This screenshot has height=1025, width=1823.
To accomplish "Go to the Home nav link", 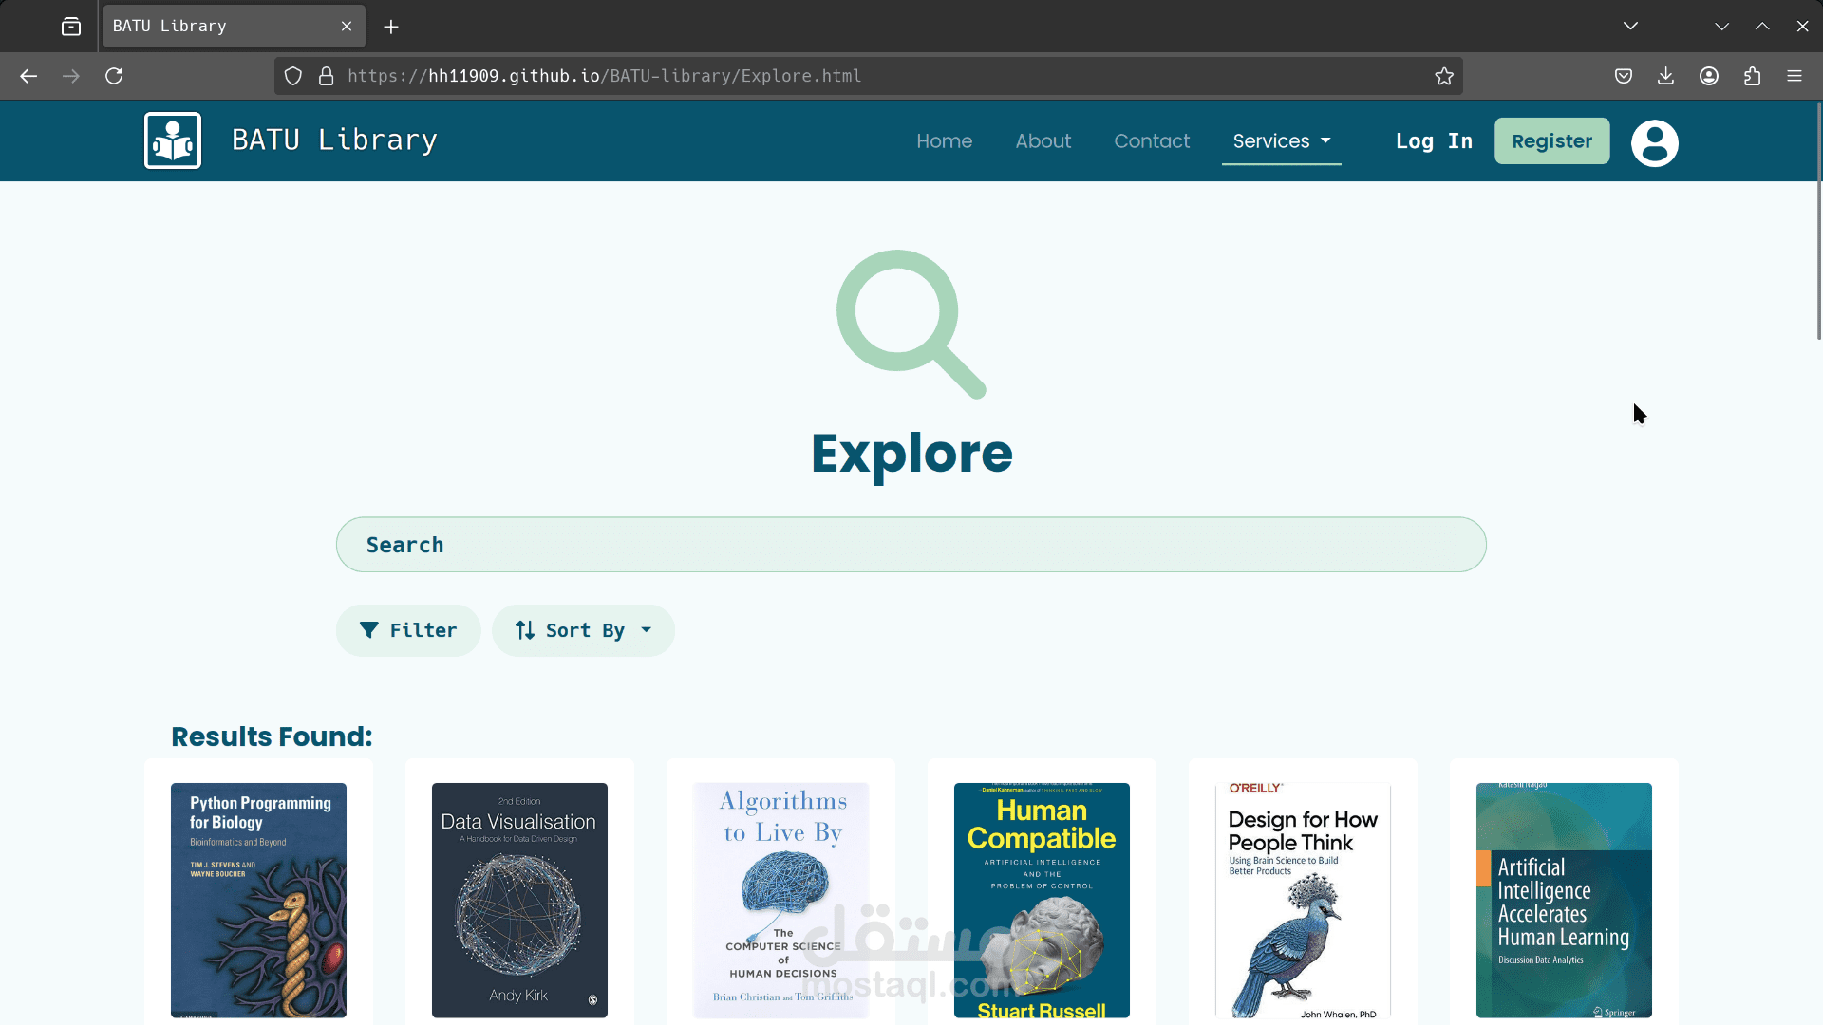I will 944,141.
